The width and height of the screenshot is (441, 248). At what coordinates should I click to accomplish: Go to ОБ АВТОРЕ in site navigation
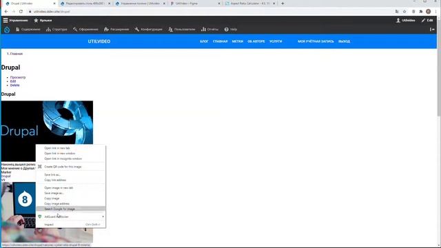pos(256,41)
